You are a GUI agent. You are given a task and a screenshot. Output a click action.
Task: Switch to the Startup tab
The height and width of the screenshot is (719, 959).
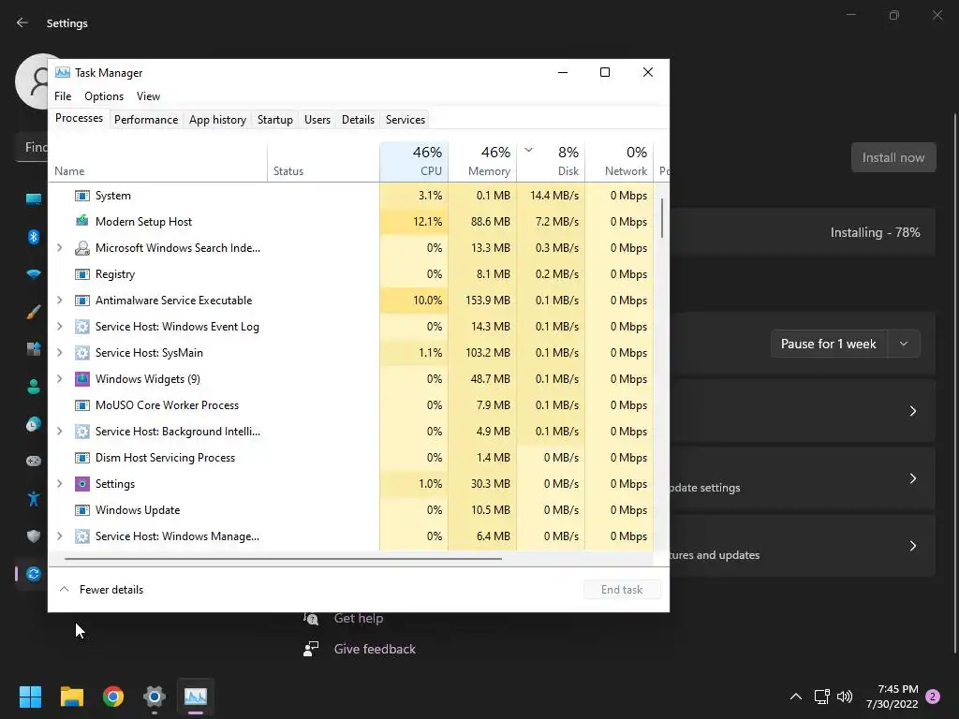coord(275,120)
